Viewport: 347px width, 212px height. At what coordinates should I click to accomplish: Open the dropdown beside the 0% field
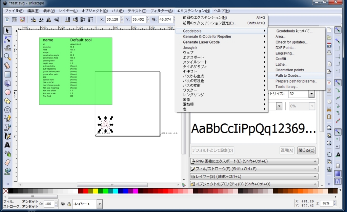279,106
